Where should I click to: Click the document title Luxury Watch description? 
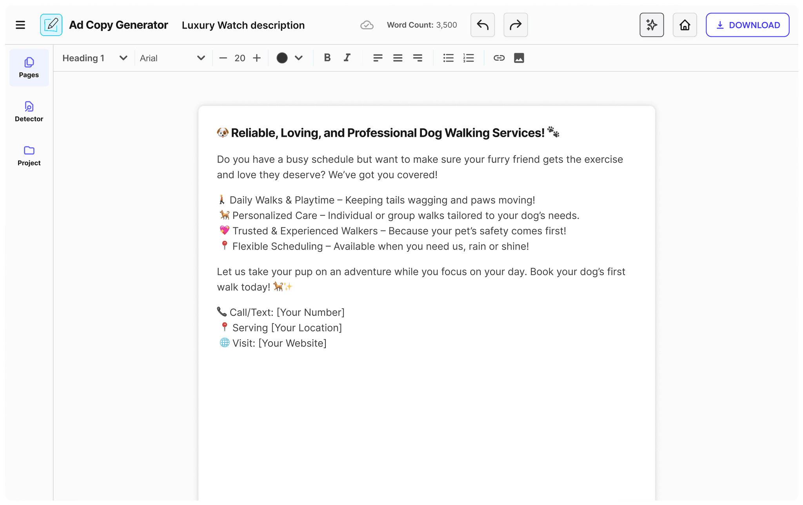(x=243, y=25)
